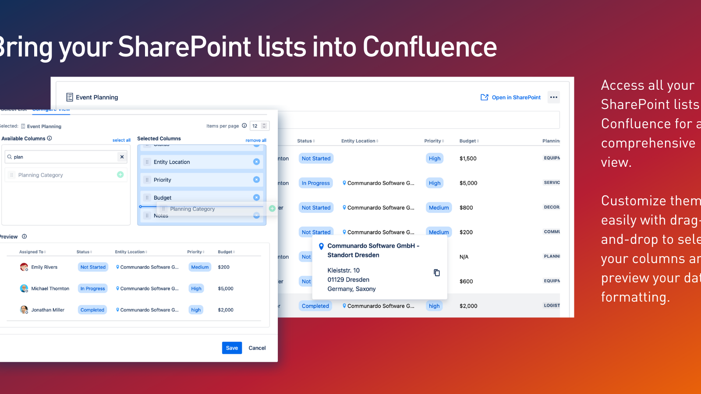This screenshot has height=394, width=701.
Task: Click the location pin in address popup
Action: tap(321, 246)
